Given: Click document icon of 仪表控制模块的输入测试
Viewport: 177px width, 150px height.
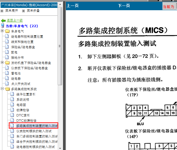Looking at the screenshot, I should click(x=12, y=131).
